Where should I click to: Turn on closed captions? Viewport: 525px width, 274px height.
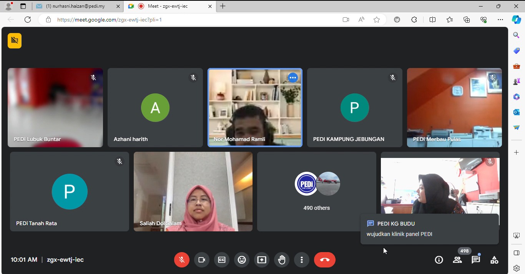(222, 260)
